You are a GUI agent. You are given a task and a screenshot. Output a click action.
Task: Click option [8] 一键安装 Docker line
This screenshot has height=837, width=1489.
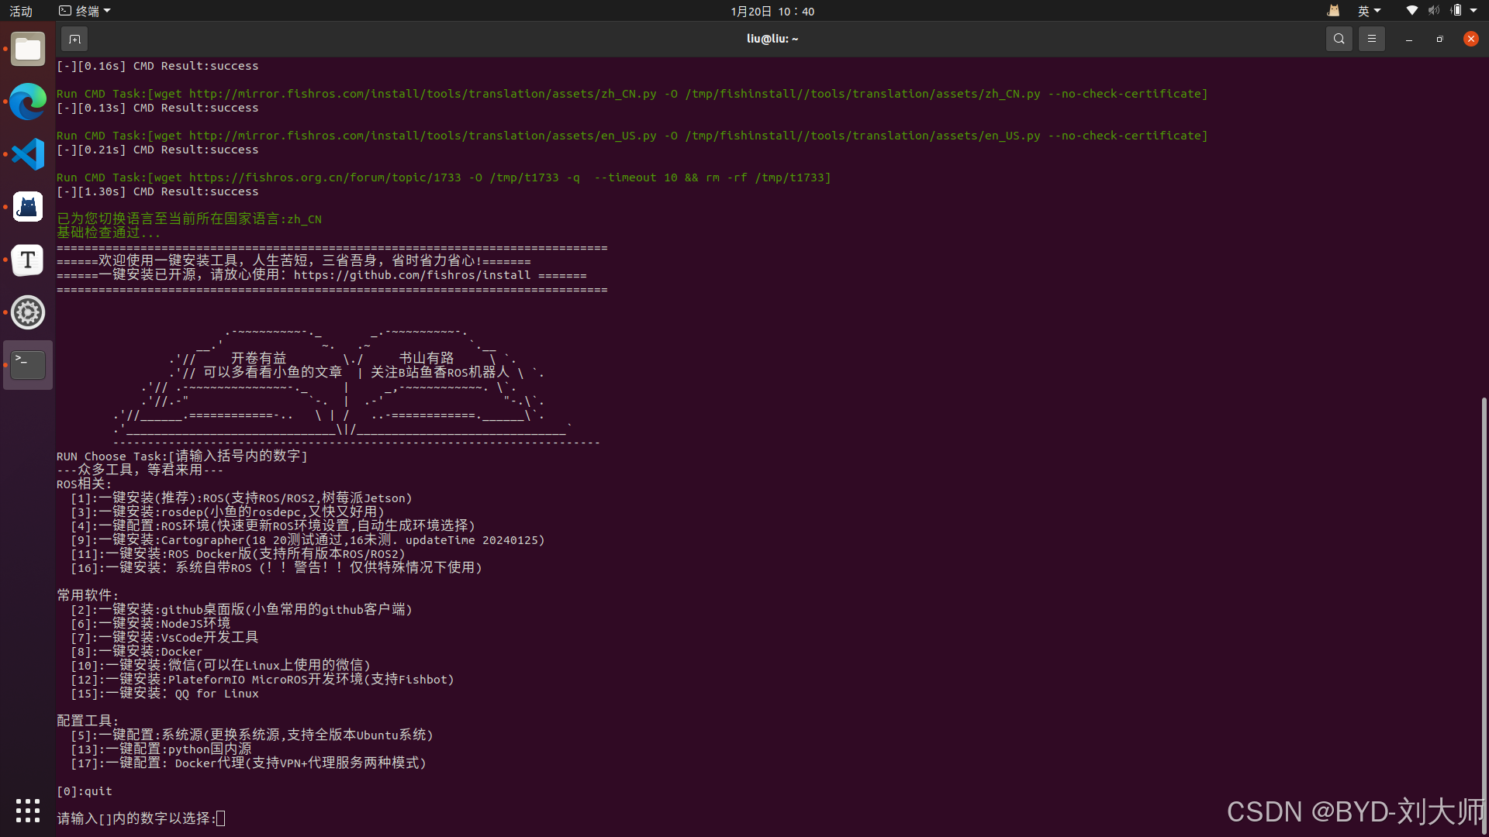tap(136, 652)
